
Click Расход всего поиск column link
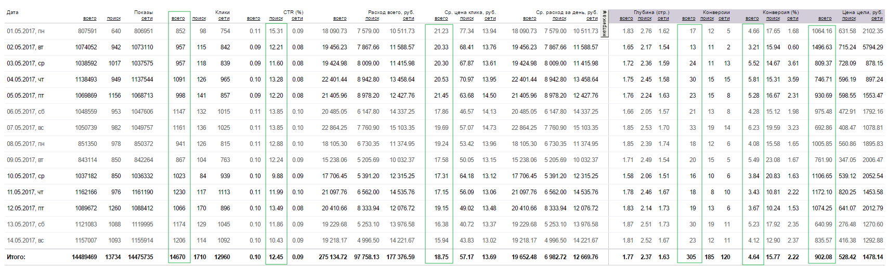tap(372, 19)
